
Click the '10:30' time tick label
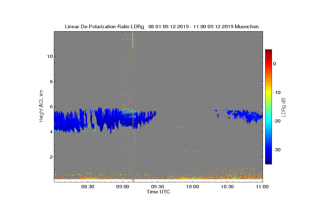(x=227, y=187)
